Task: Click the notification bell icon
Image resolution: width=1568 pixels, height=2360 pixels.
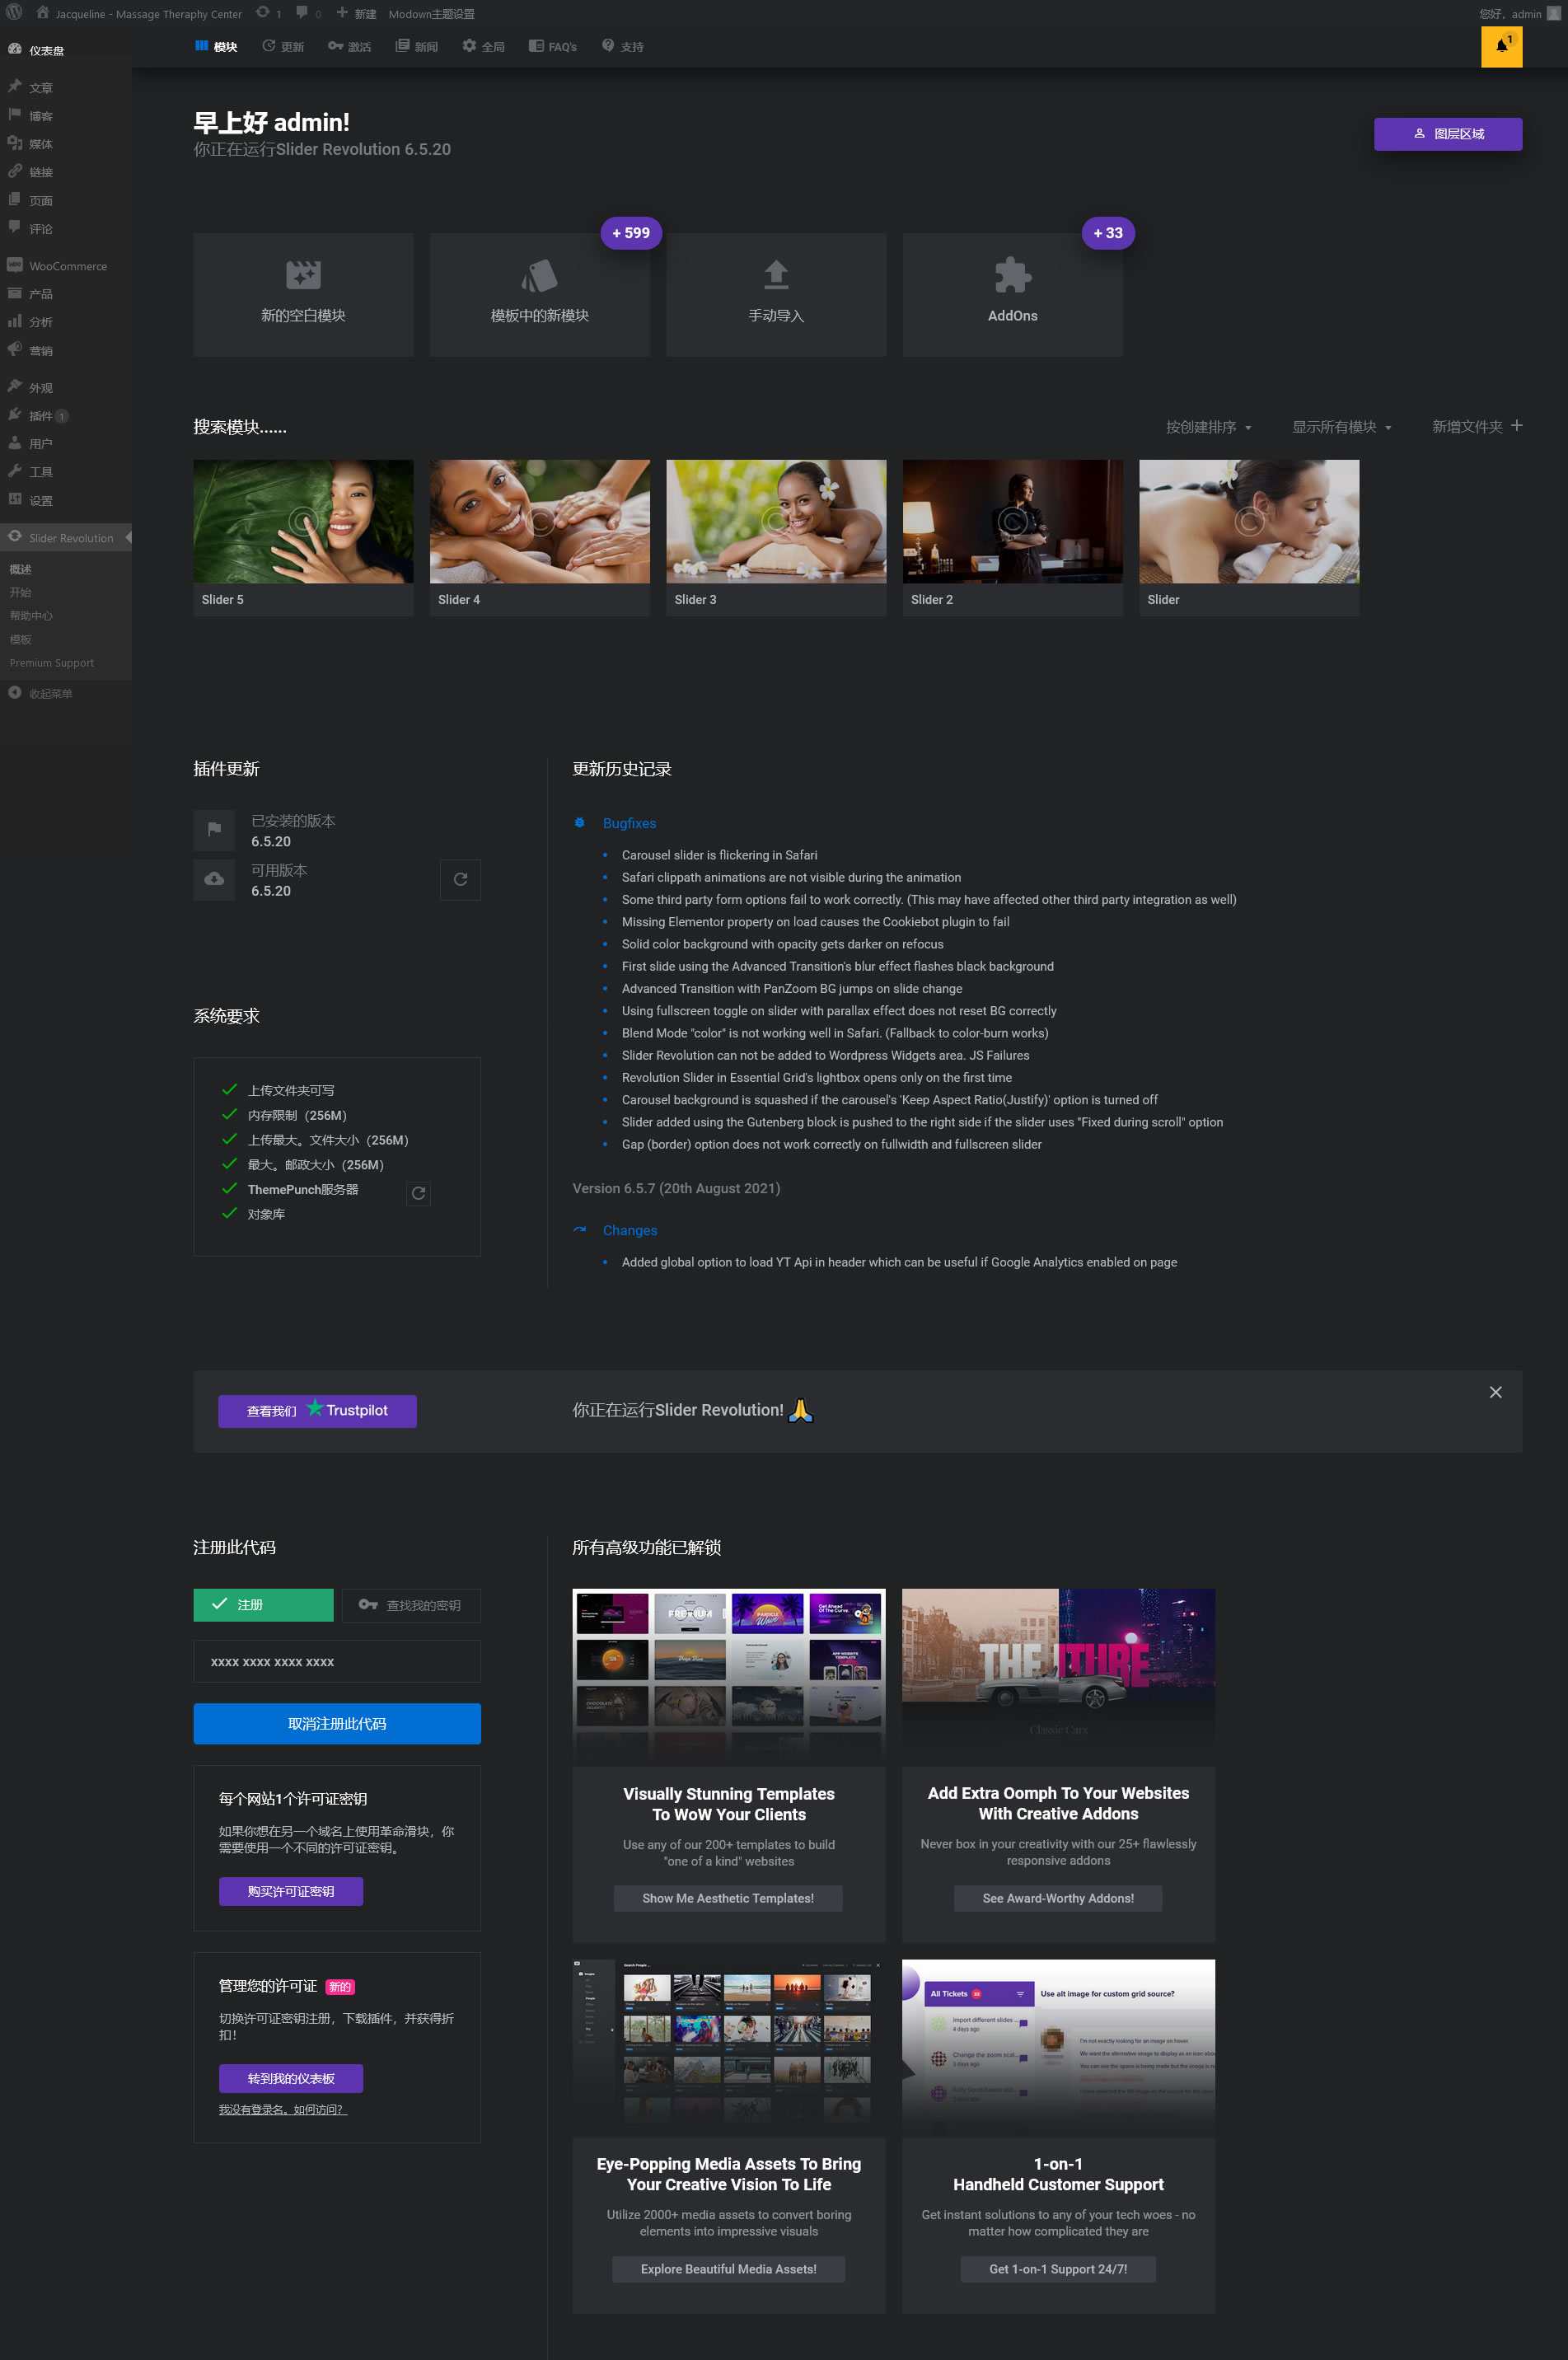Action: pos(1500,46)
